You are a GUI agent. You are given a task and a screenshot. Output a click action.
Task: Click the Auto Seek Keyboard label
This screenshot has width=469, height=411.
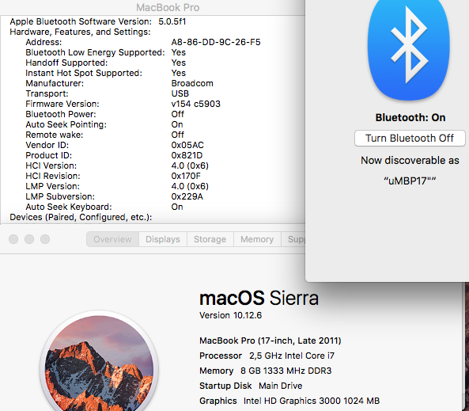coord(69,207)
